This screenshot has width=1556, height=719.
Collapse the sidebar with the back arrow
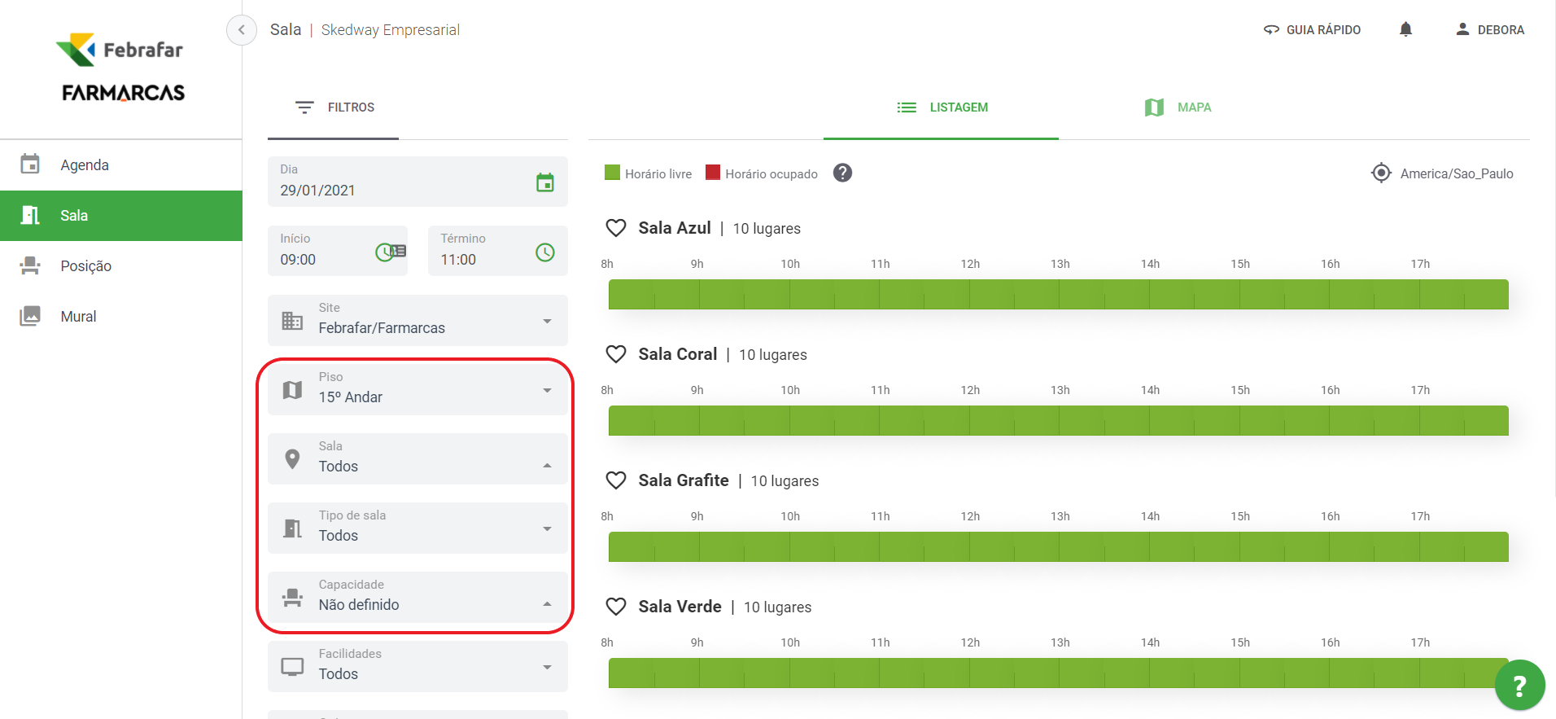[241, 30]
